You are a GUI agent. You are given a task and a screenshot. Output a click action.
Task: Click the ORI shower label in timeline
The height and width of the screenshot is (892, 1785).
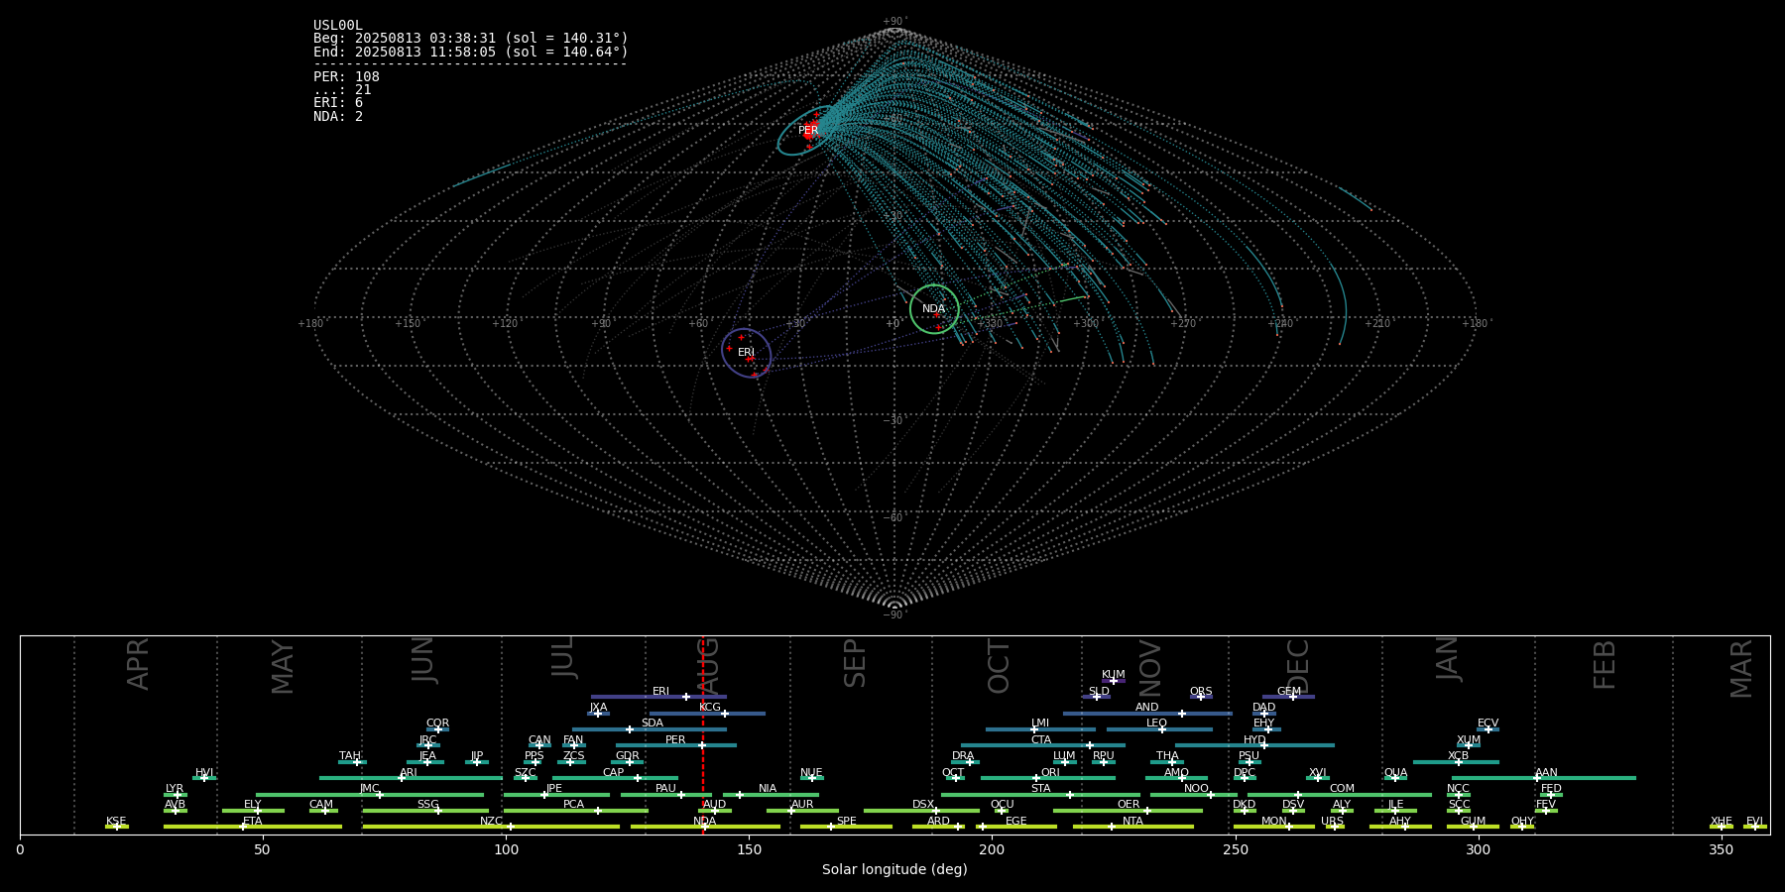[1050, 773]
